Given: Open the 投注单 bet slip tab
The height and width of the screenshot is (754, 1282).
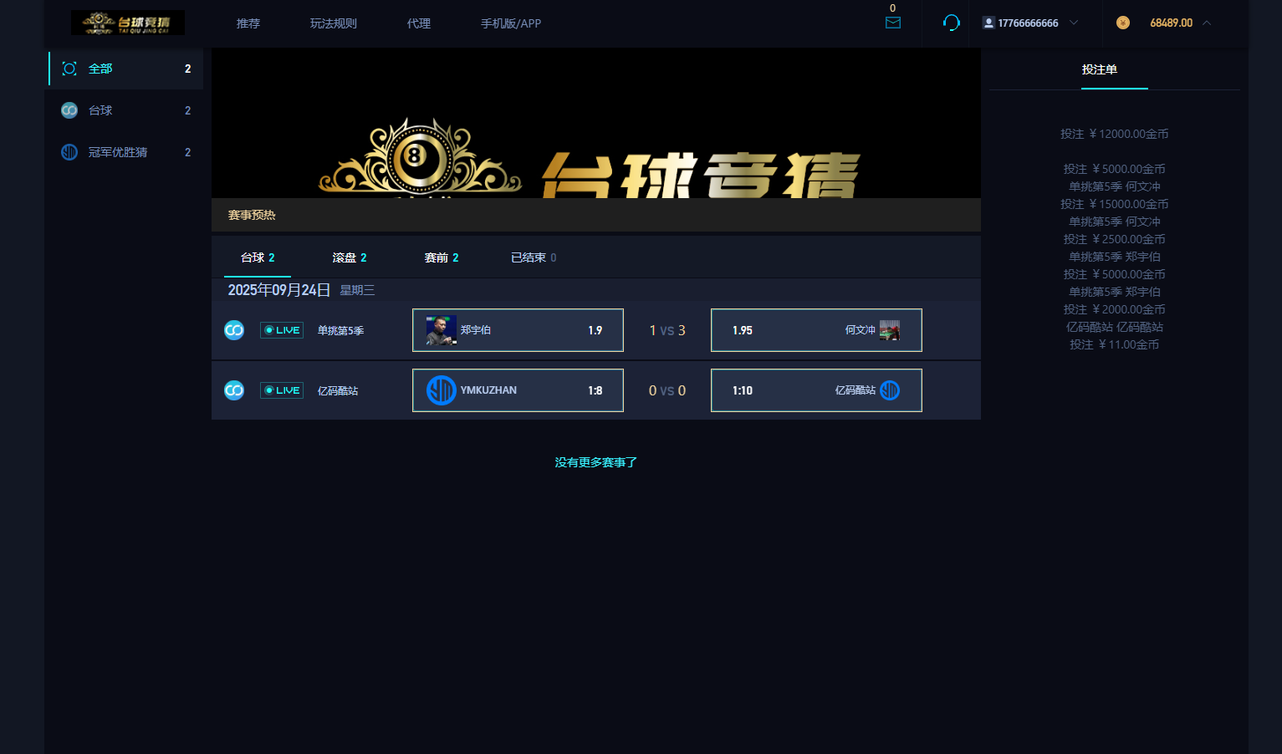Looking at the screenshot, I should click(x=1099, y=69).
